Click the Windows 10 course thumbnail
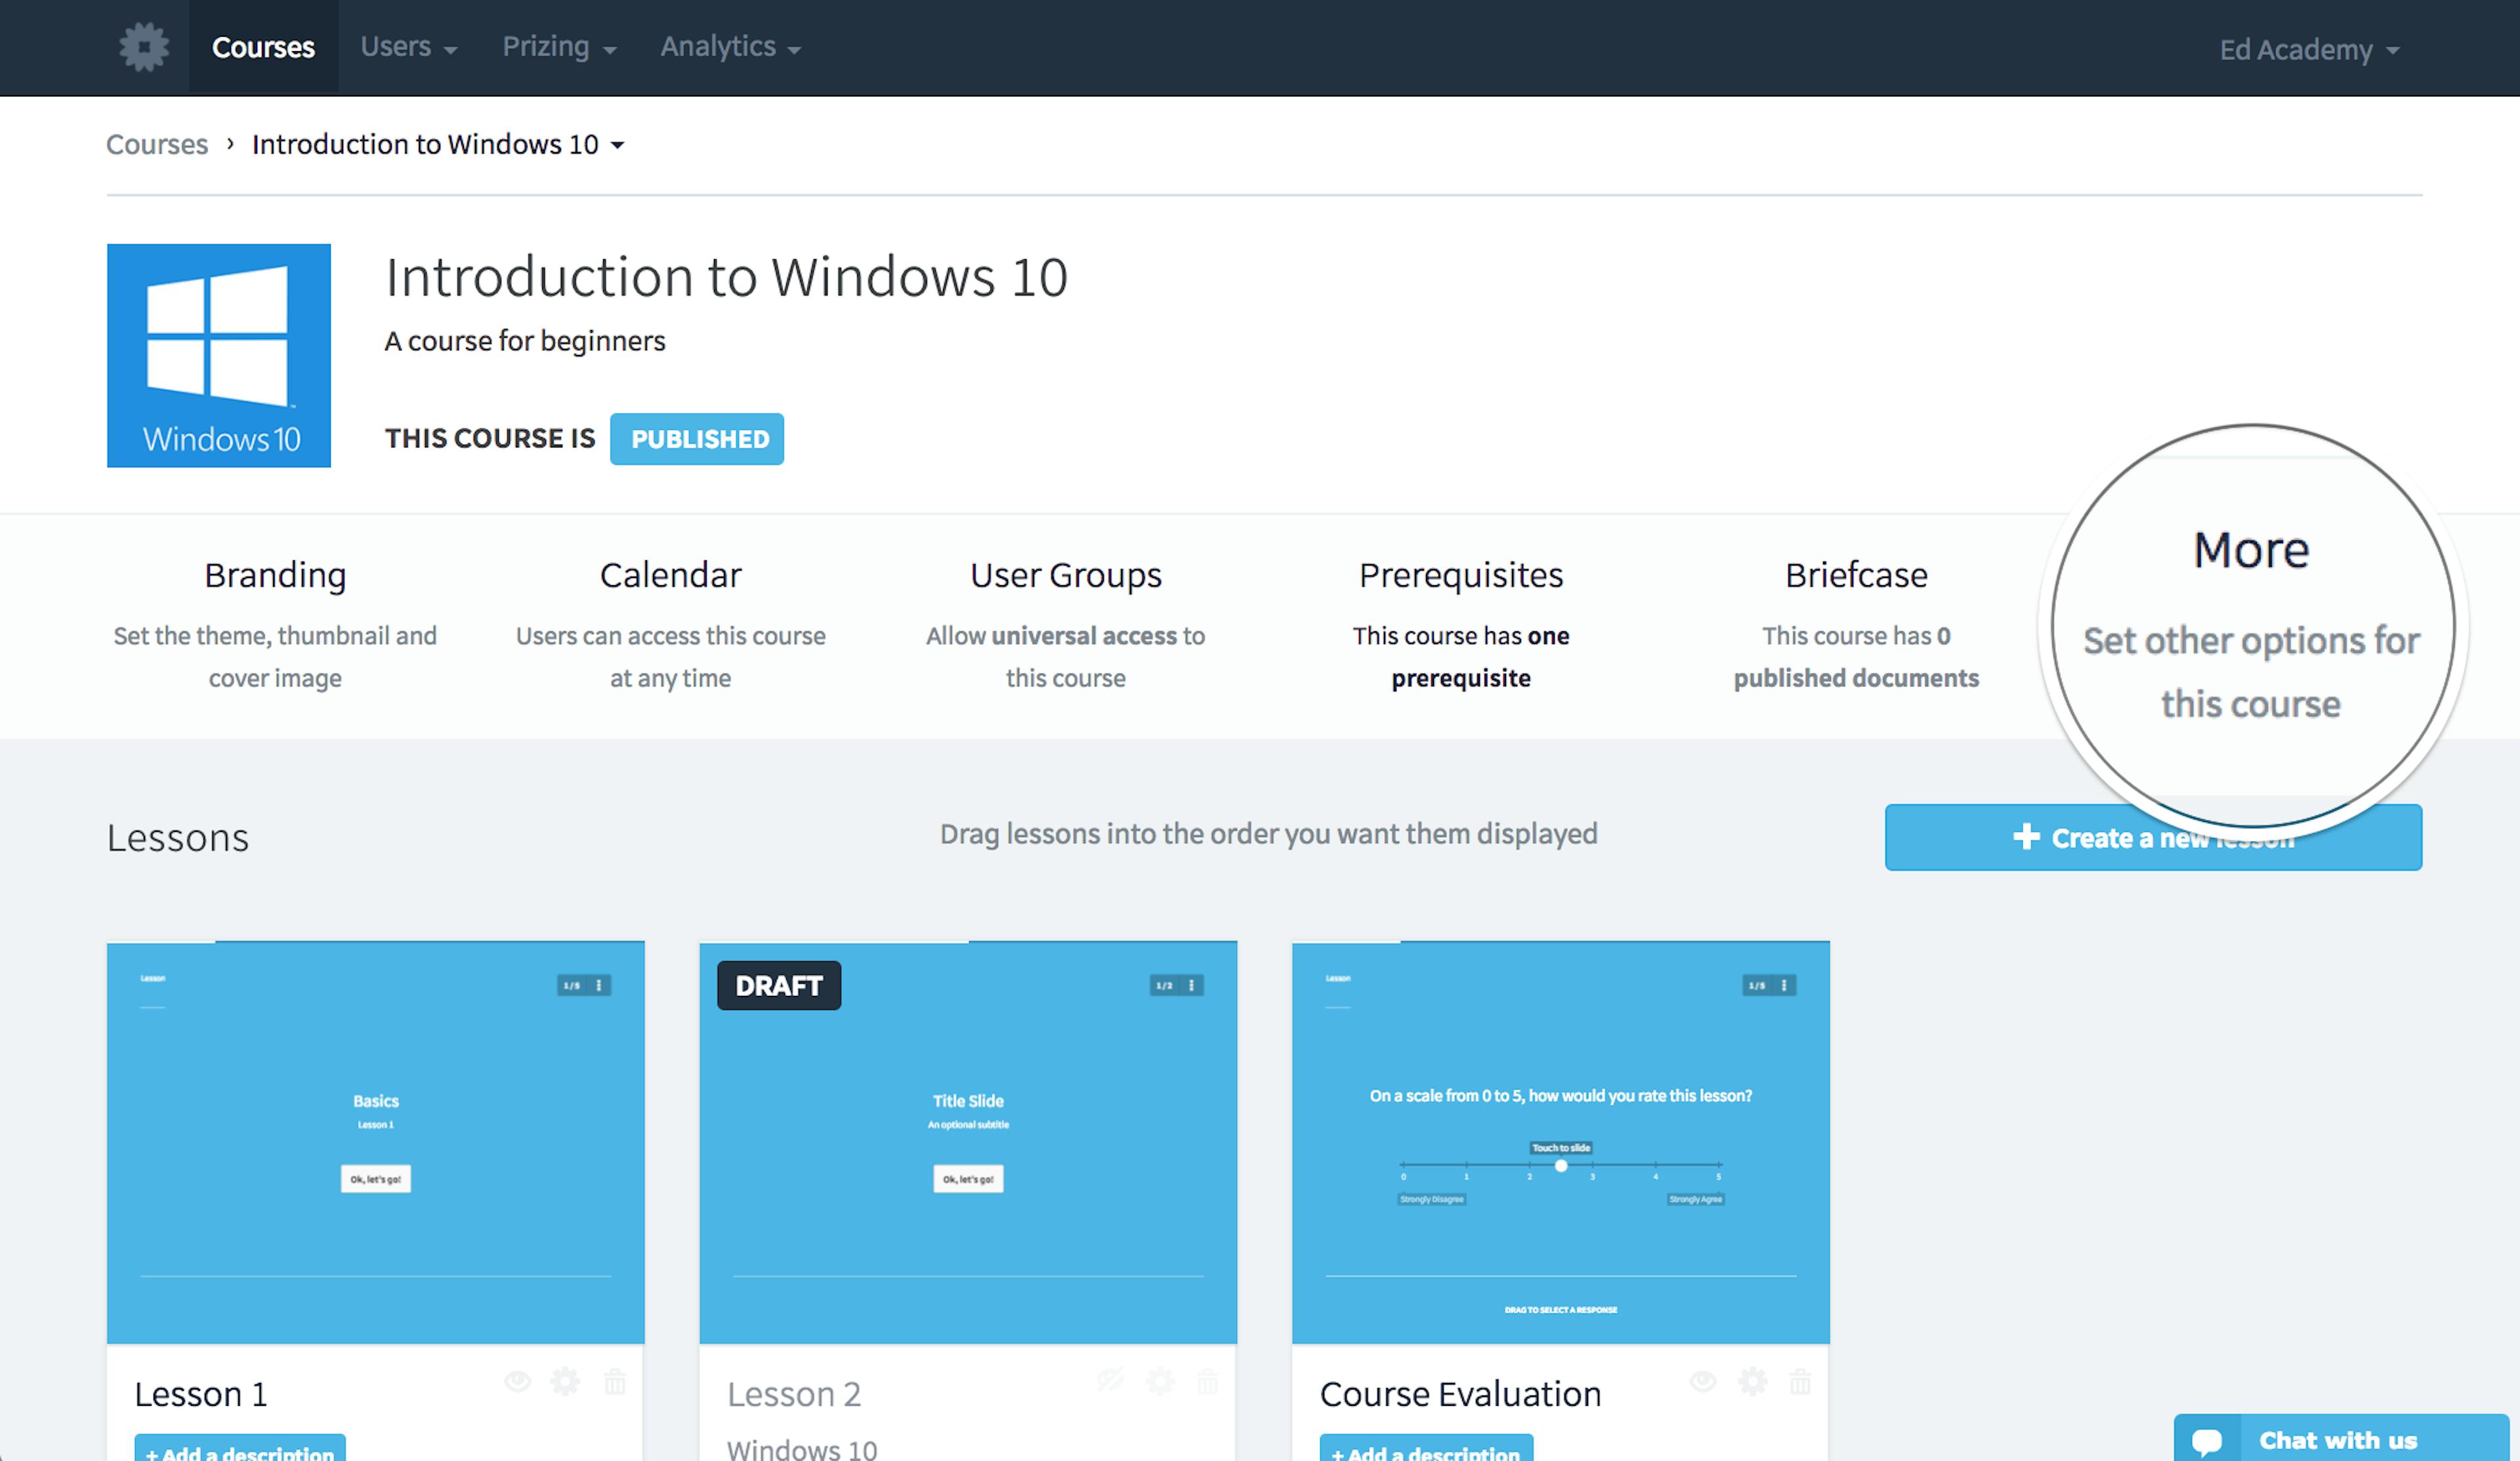This screenshot has width=2520, height=1461. (219, 355)
